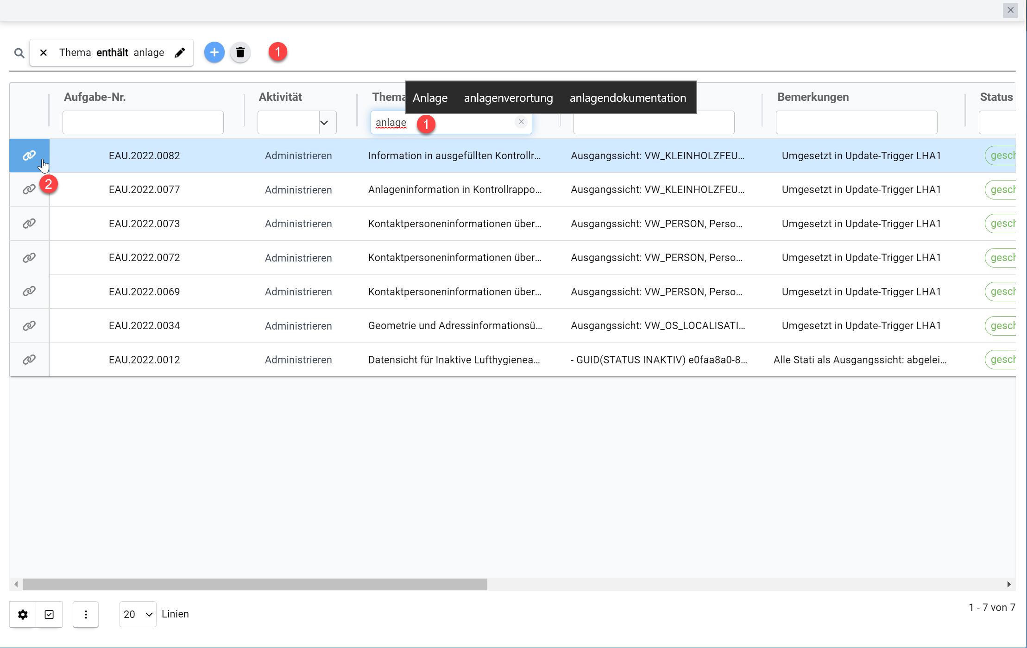The image size is (1027, 648).
Task: Select cell EAU.2022.0069
Action: [144, 292]
